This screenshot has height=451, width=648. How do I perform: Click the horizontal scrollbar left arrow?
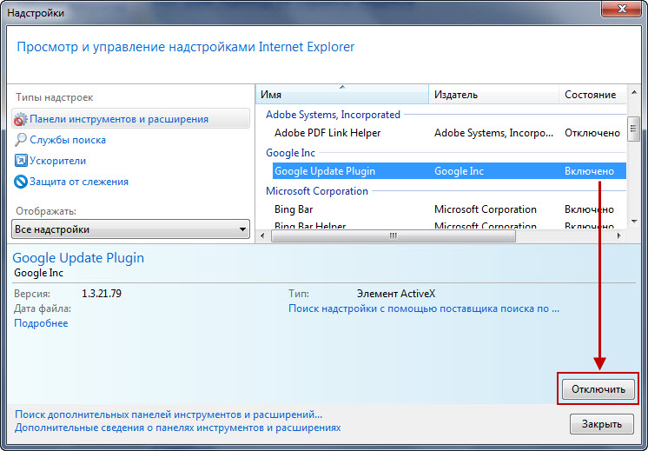[x=262, y=235]
